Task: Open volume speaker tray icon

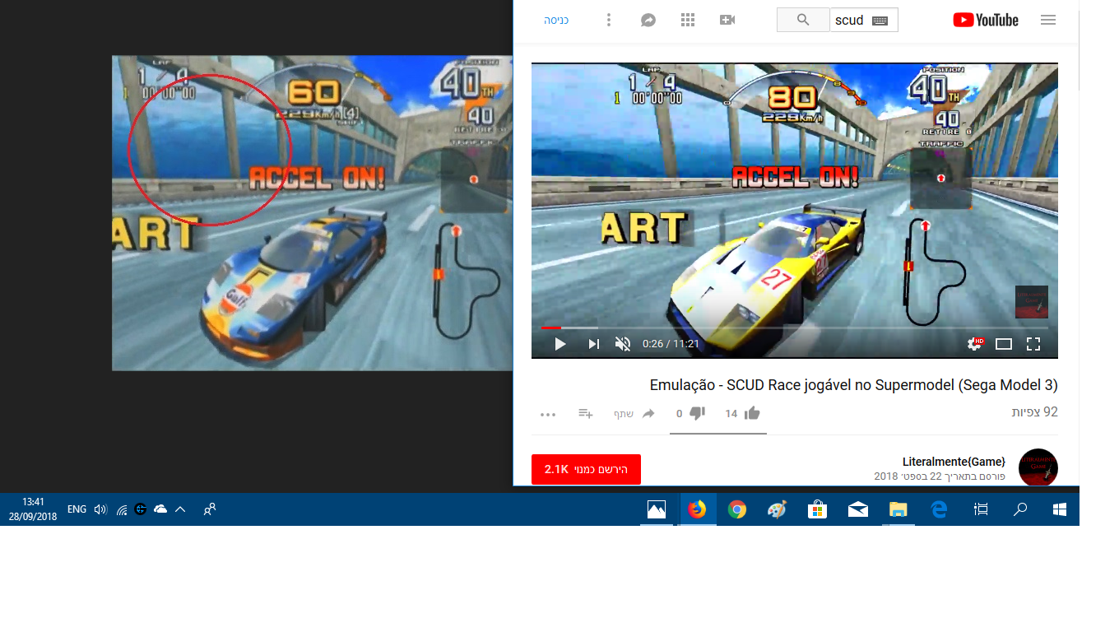Action: [x=100, y=509]
